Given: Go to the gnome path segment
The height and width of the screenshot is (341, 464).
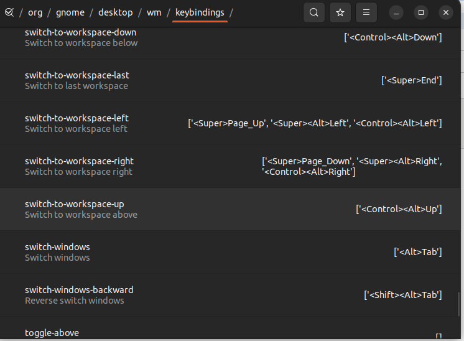Looking at the screenshot, I should click(x=70, y=12).
